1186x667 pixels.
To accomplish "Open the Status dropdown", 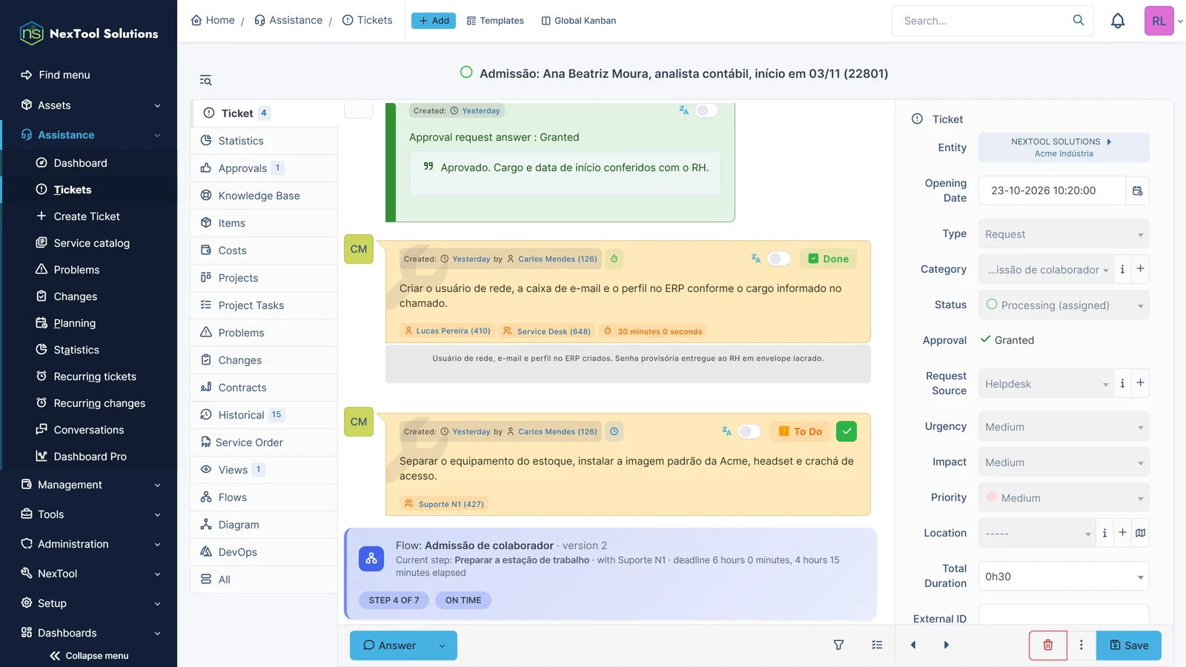I will pyautogui.click(x=1064, y=305).
